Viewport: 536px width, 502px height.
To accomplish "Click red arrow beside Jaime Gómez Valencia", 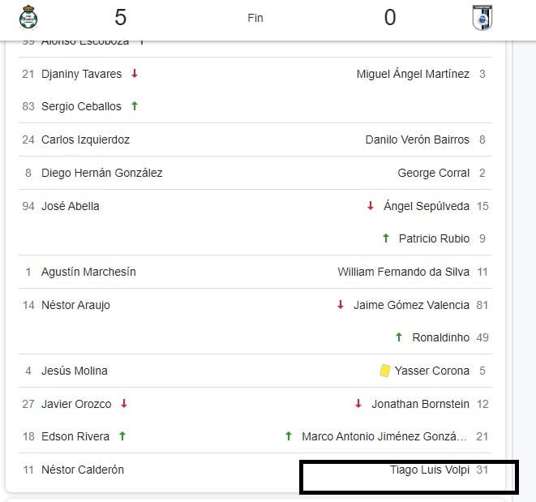I will (x=341, y=305).
